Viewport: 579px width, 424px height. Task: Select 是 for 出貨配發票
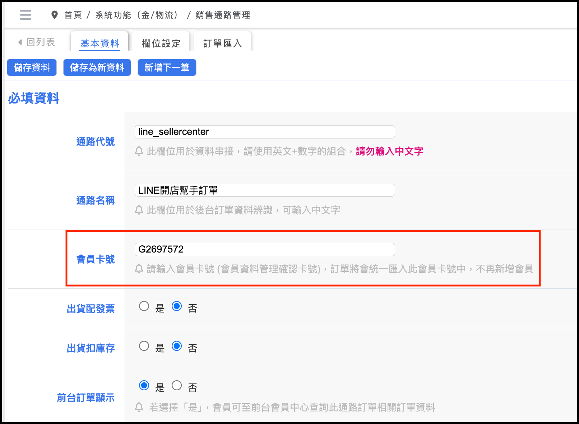click(x=144, y=306)
